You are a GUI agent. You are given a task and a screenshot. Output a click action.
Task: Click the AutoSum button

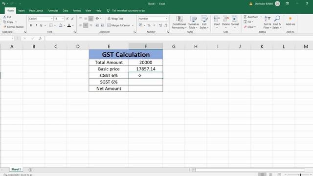251,17
